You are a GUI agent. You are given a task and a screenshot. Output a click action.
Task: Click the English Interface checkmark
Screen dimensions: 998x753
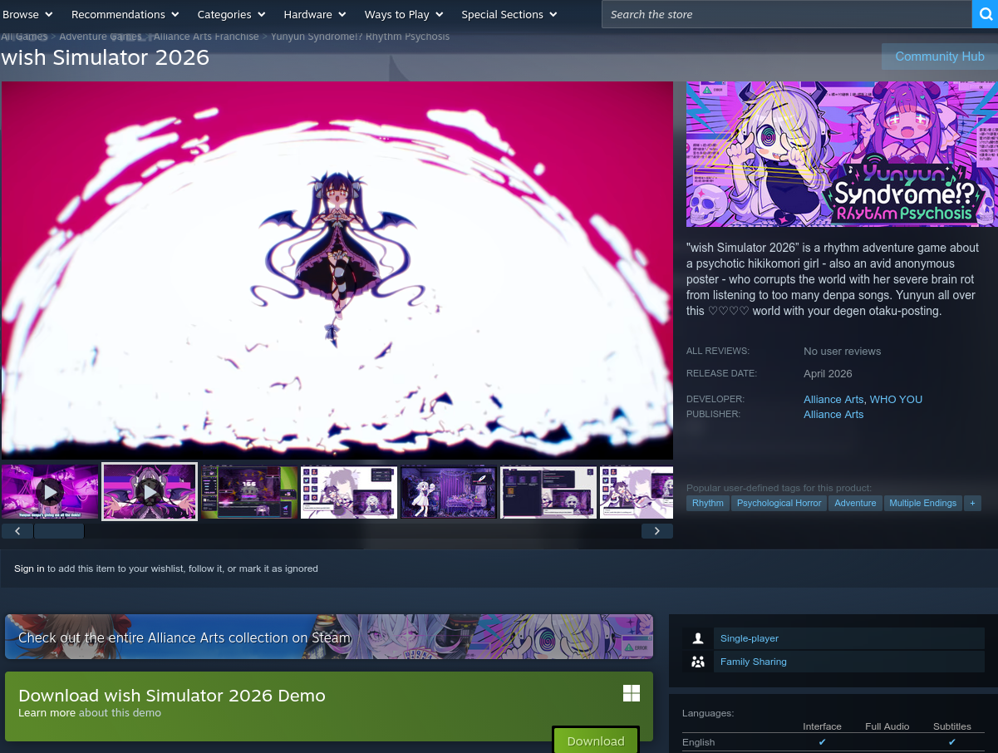(822, 741)
